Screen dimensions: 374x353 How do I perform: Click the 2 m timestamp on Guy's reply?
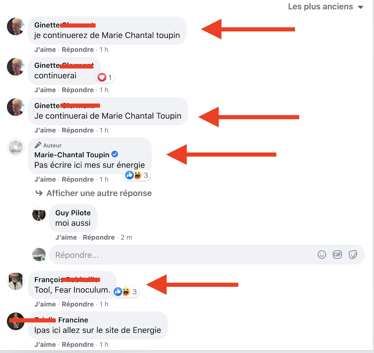pyautogui.click(x=126, y=237)
